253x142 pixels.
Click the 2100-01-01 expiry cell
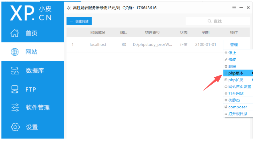click(206, 45)
